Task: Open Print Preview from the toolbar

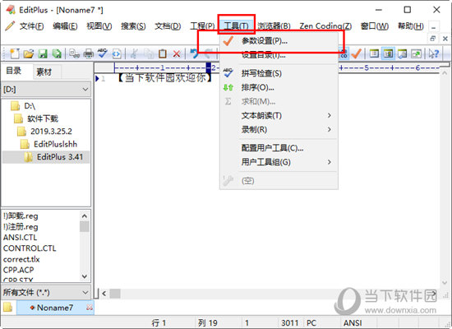Action: (x=74, y=53)
